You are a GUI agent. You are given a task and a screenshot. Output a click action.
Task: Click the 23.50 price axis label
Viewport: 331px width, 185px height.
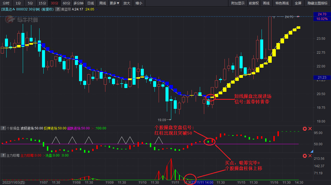point(321,39)
